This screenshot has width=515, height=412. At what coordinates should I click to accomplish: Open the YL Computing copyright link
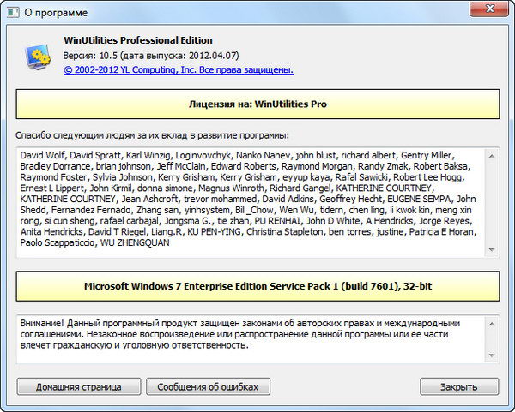coord(179,69)
